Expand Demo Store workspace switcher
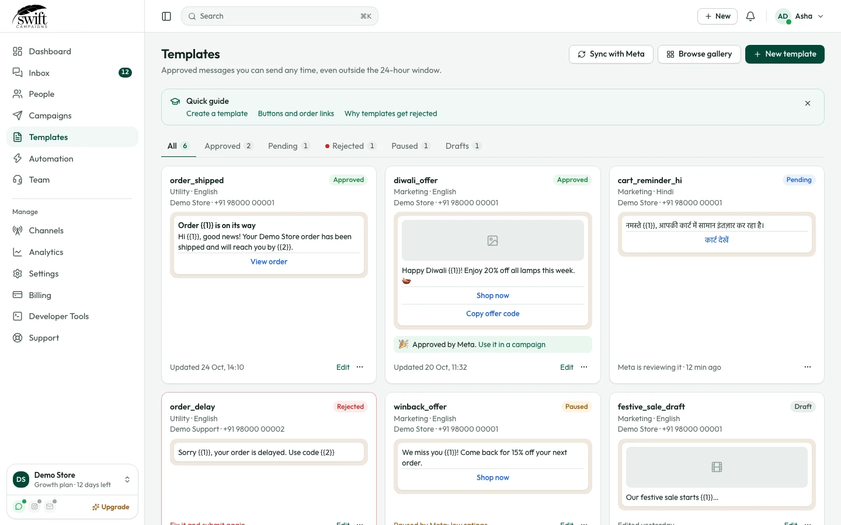Screen dimensions: 841x525 pyautogui.click(x=72, y=480)
